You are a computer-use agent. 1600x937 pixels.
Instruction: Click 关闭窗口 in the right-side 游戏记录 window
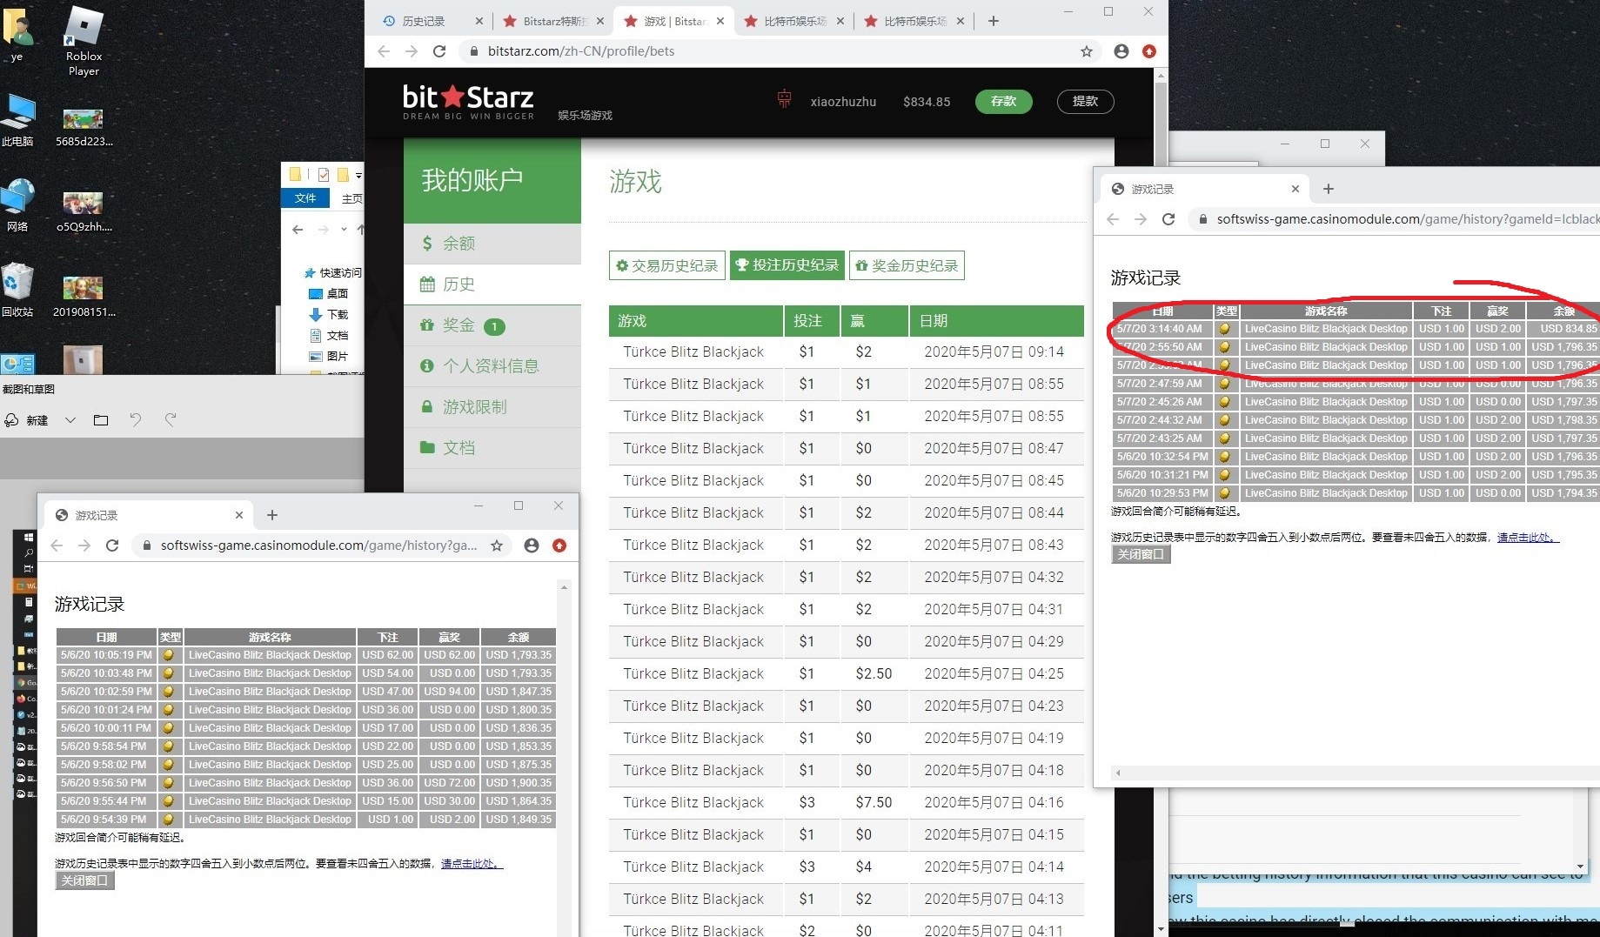tap(1141, 554)
